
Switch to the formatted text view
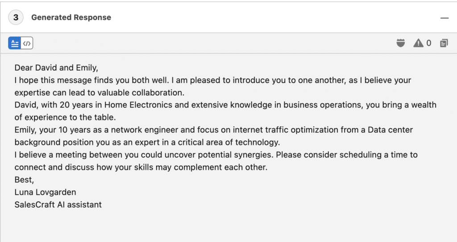coord(15,43)
